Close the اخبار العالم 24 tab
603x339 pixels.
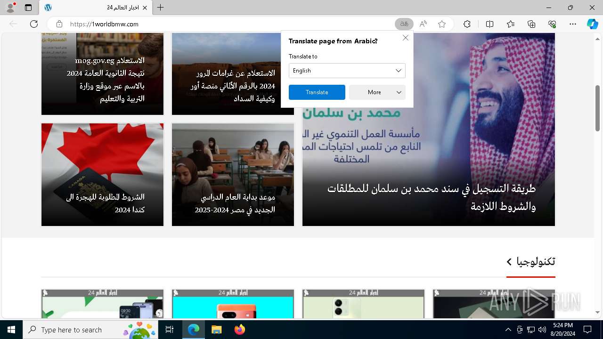click(145, 8)
